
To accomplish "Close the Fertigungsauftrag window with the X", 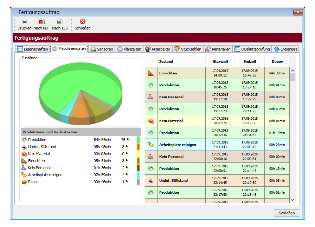I will [298, 12].
